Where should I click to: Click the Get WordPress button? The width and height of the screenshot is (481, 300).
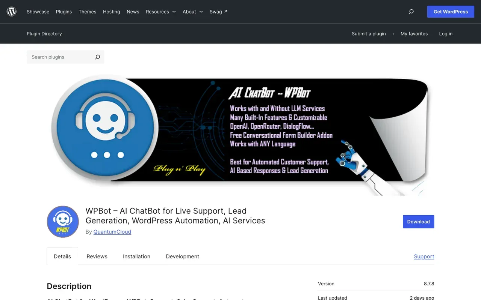point(451,12)
